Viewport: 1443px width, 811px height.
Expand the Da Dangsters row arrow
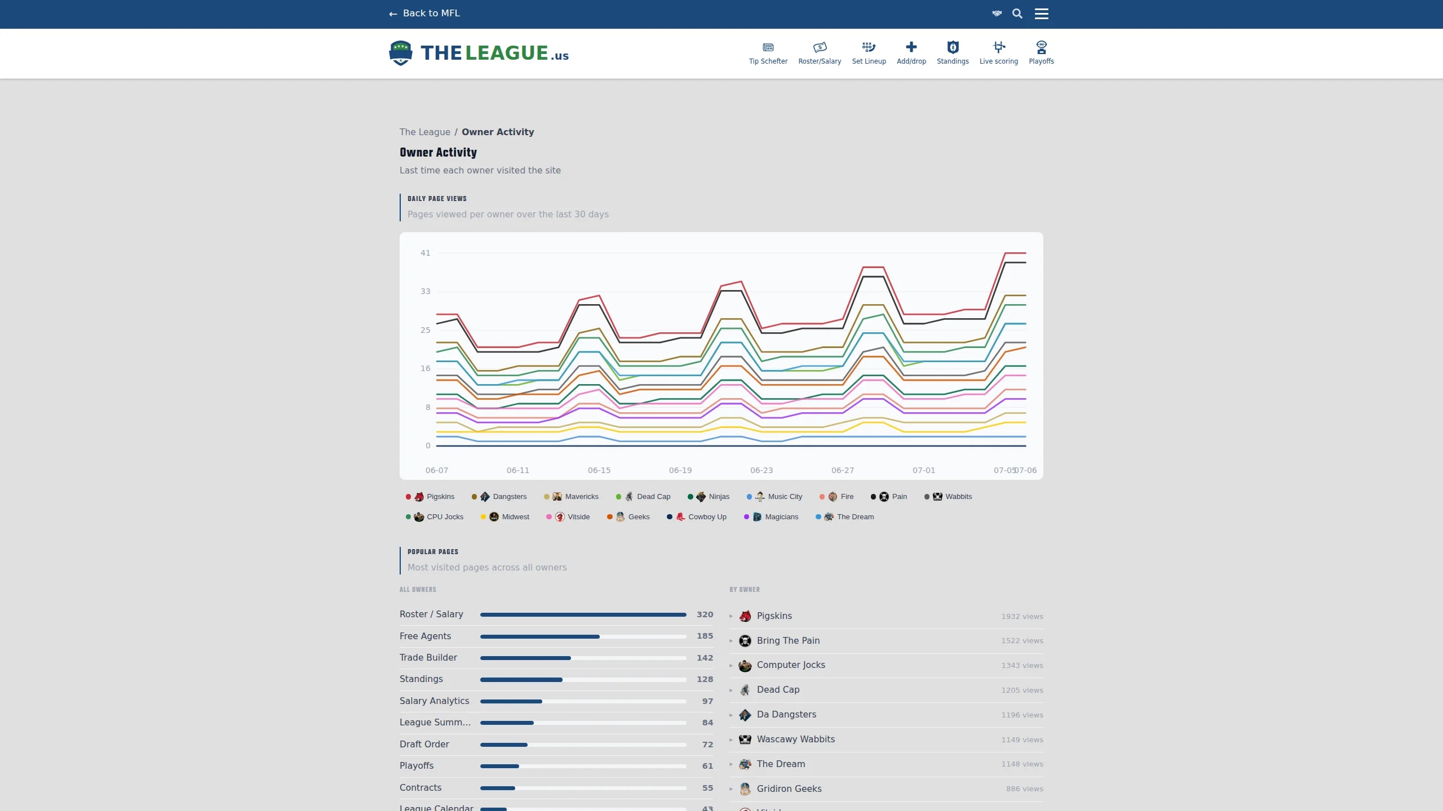(731, 715)
